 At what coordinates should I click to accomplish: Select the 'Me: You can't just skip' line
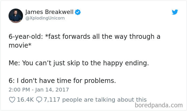[79, 63]
